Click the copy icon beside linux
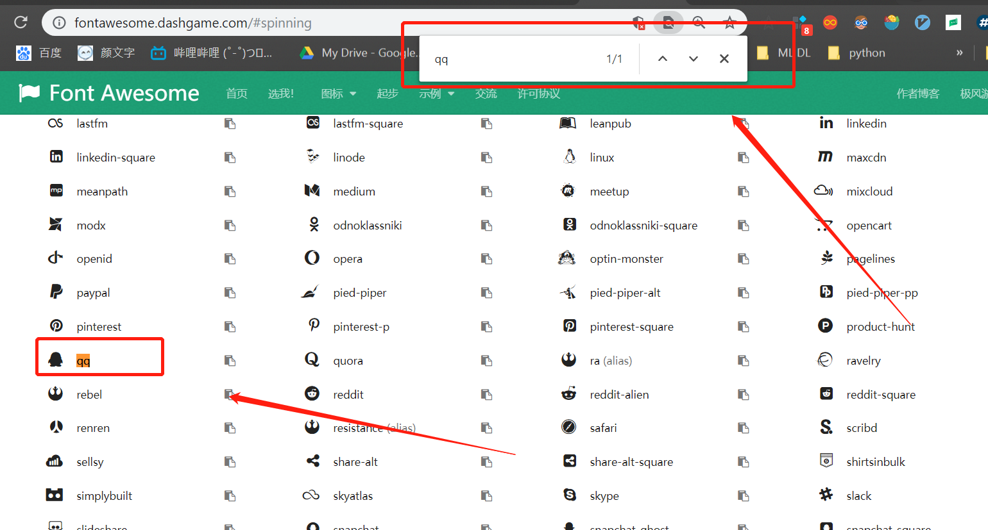Screen dimensions: 988x530 [743, 158]
